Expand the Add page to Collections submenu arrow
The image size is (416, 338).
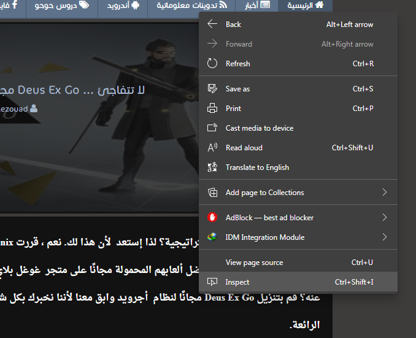coord(385,193)
